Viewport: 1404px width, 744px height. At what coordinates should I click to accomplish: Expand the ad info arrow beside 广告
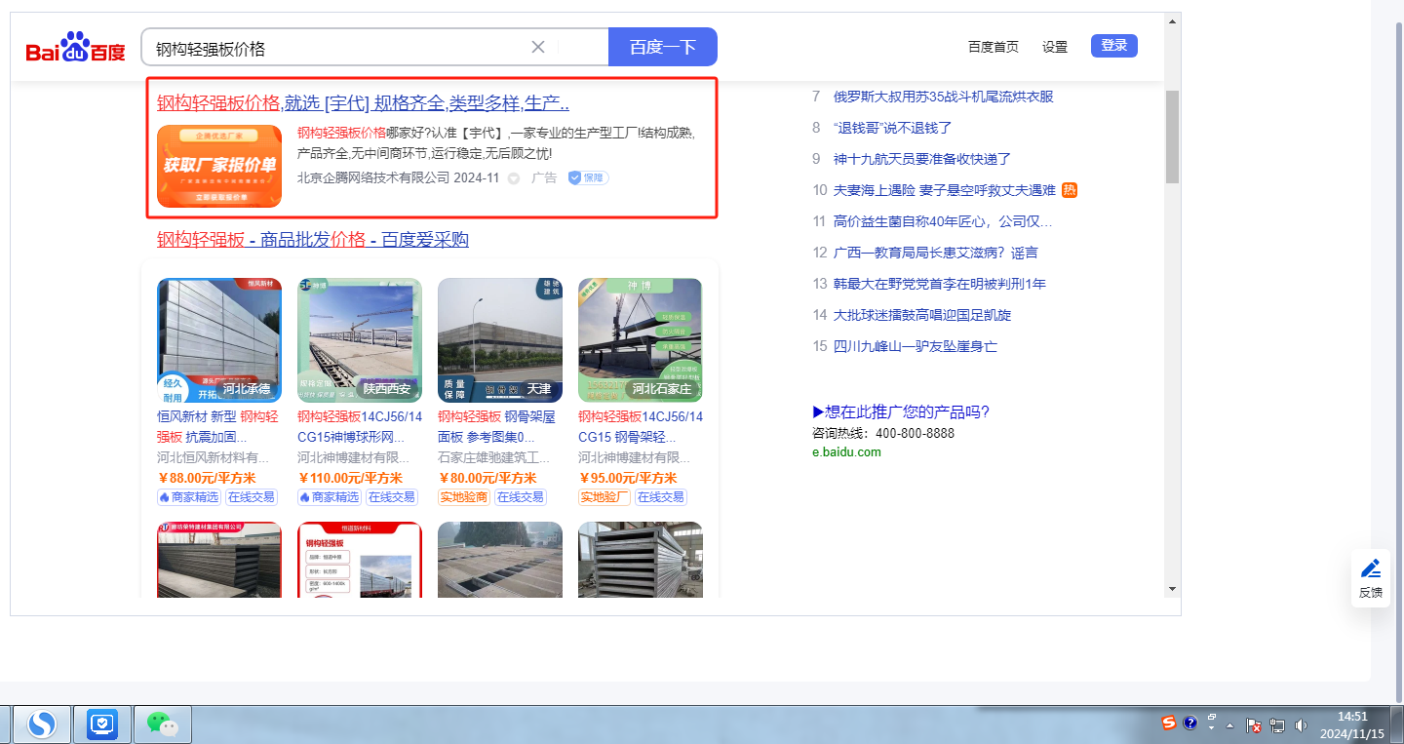[x=514, y=178]
